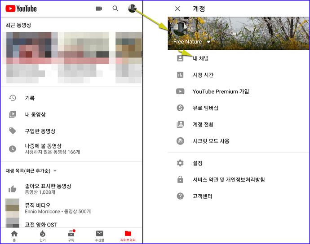310x244 pixels.
Task: Expand 재생 목록 sort dropdown
Action: (x=55, y=170)
